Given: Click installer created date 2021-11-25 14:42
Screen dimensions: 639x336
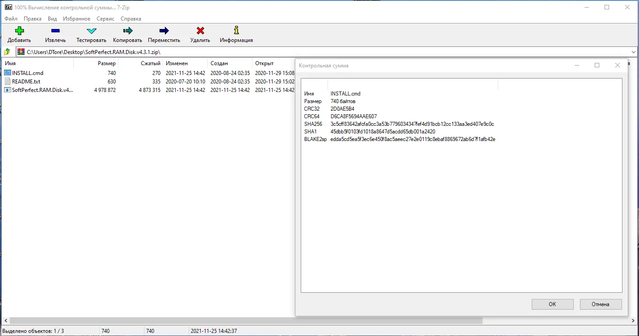Looking at the screenshot, I should (230, 90).
